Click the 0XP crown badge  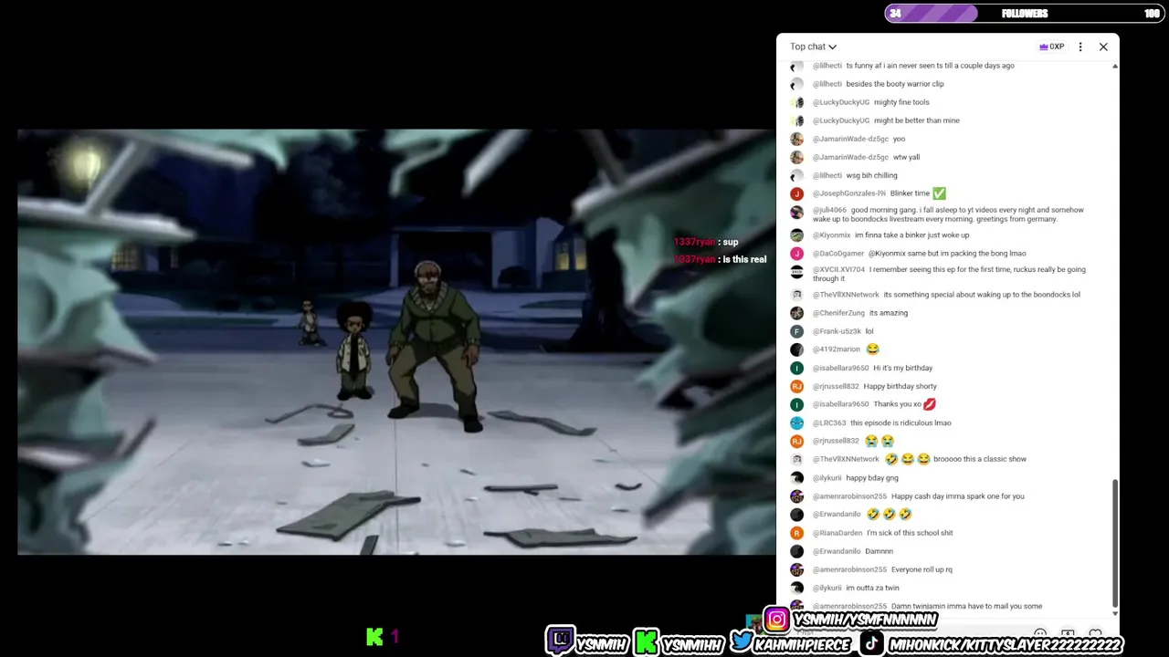click(x=1051, y=47)
